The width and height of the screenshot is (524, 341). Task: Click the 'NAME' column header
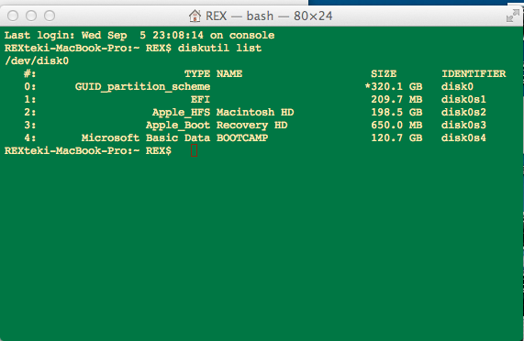[x=229, y=73]
